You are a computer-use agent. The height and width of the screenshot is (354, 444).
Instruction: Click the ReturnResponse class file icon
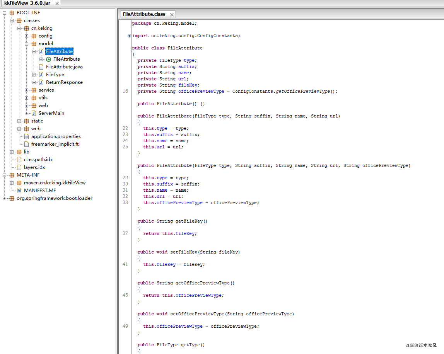pyautogui.click(x=41, y=82)
